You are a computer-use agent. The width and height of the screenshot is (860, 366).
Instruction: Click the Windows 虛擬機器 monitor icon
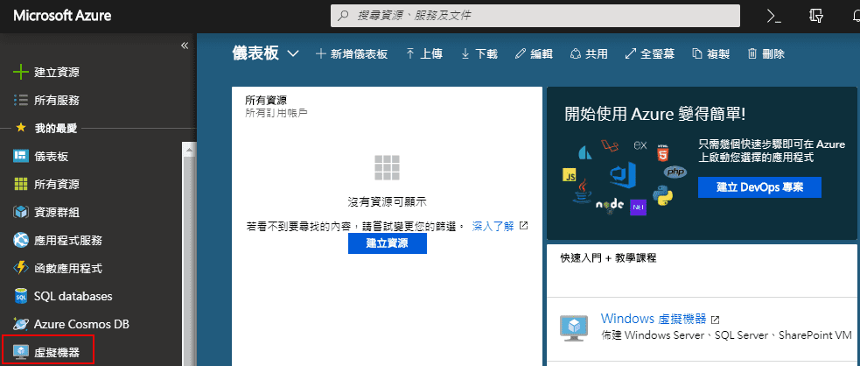pyautogui.click(x=574, y=328)
